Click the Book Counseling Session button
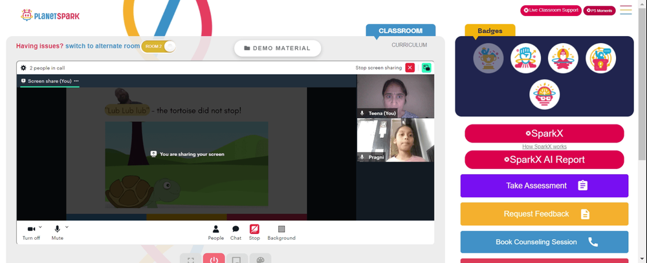Viewport: 647px width, 263px height. (x=544, y=242)
